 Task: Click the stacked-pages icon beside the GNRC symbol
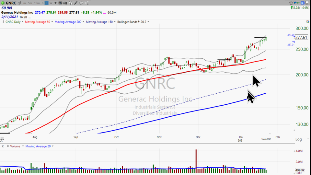(19, 3)
